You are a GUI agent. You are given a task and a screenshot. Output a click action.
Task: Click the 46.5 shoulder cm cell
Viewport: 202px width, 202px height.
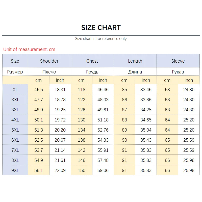[39, 90]
